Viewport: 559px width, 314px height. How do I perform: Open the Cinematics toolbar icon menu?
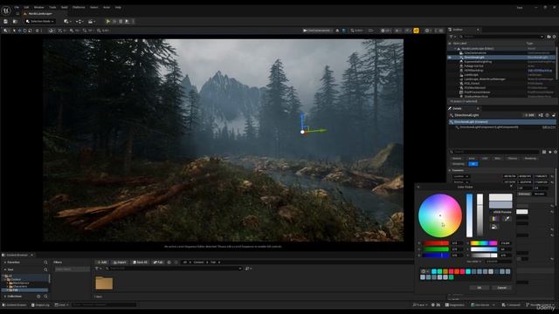point(91,21)
